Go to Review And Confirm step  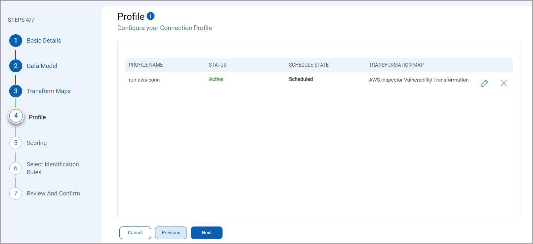(x=53, y=193)
